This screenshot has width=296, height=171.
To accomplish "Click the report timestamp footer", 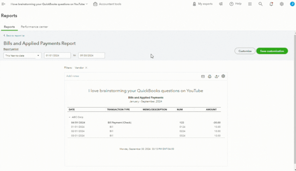I will 147,149.
